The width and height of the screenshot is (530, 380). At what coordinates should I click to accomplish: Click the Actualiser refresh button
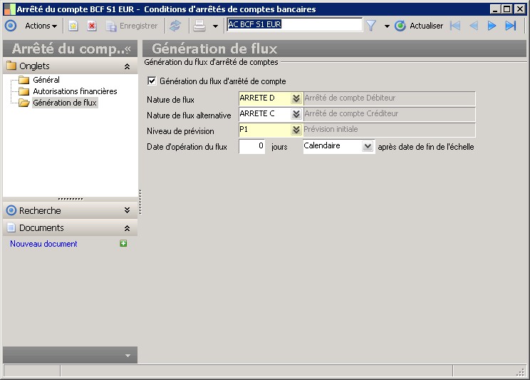click(x=419, y=26)
